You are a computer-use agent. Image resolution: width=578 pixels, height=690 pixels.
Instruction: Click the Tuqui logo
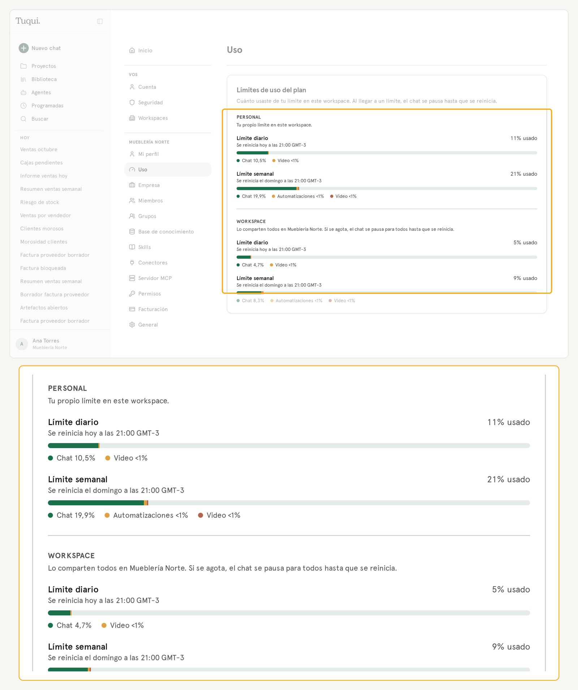tap(28, 21)
